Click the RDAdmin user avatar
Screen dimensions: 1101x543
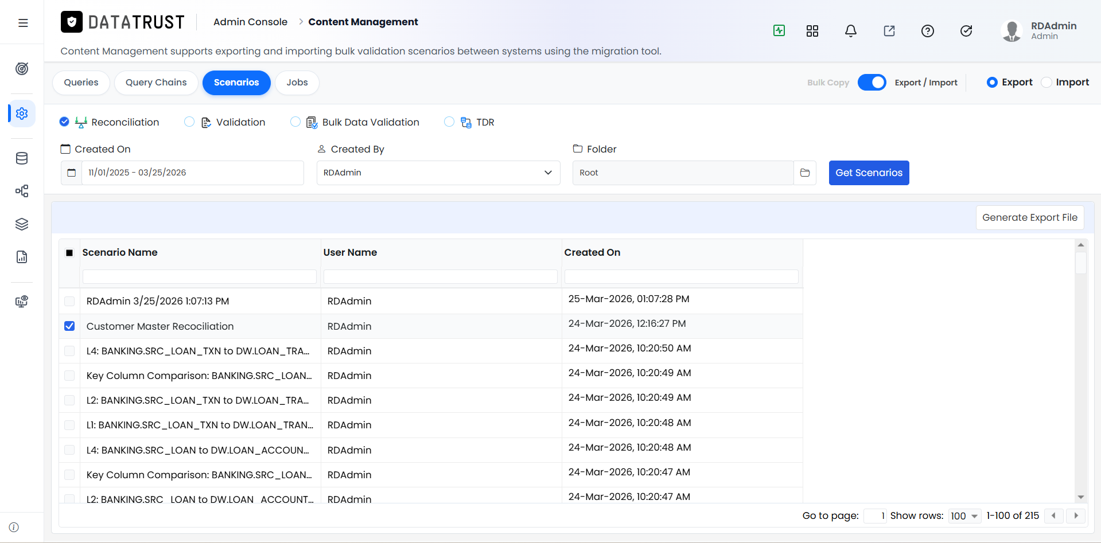coord(1011,31)
